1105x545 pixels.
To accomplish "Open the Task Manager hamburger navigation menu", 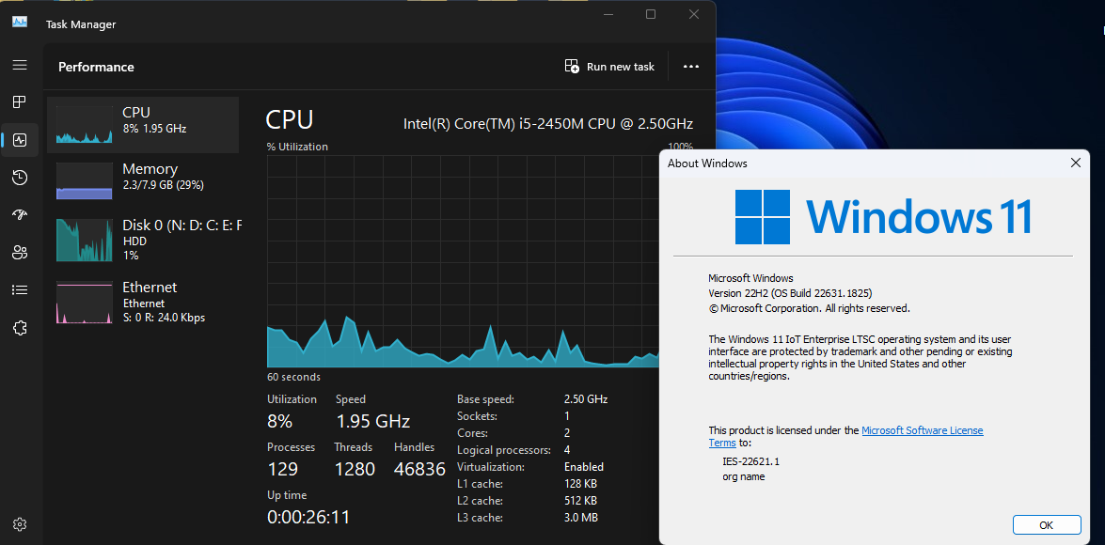I will 20,65.
